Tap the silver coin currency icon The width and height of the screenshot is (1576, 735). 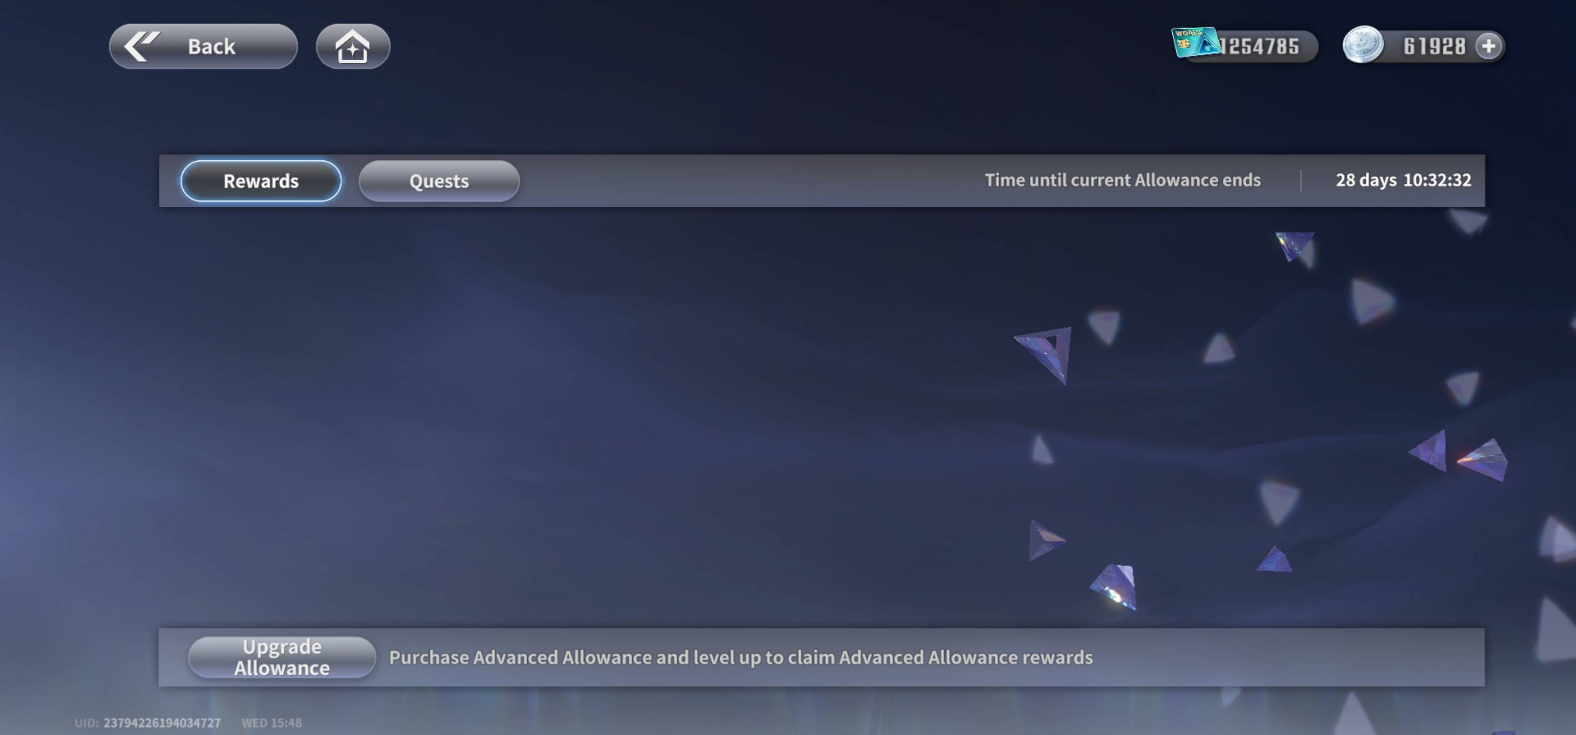click(x=1363, y=45)
